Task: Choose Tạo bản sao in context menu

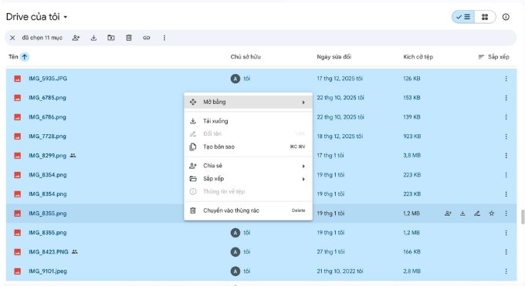Action: point(248,146)
